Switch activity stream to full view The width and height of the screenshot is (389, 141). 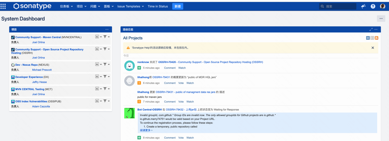click(x=368, y=38)
